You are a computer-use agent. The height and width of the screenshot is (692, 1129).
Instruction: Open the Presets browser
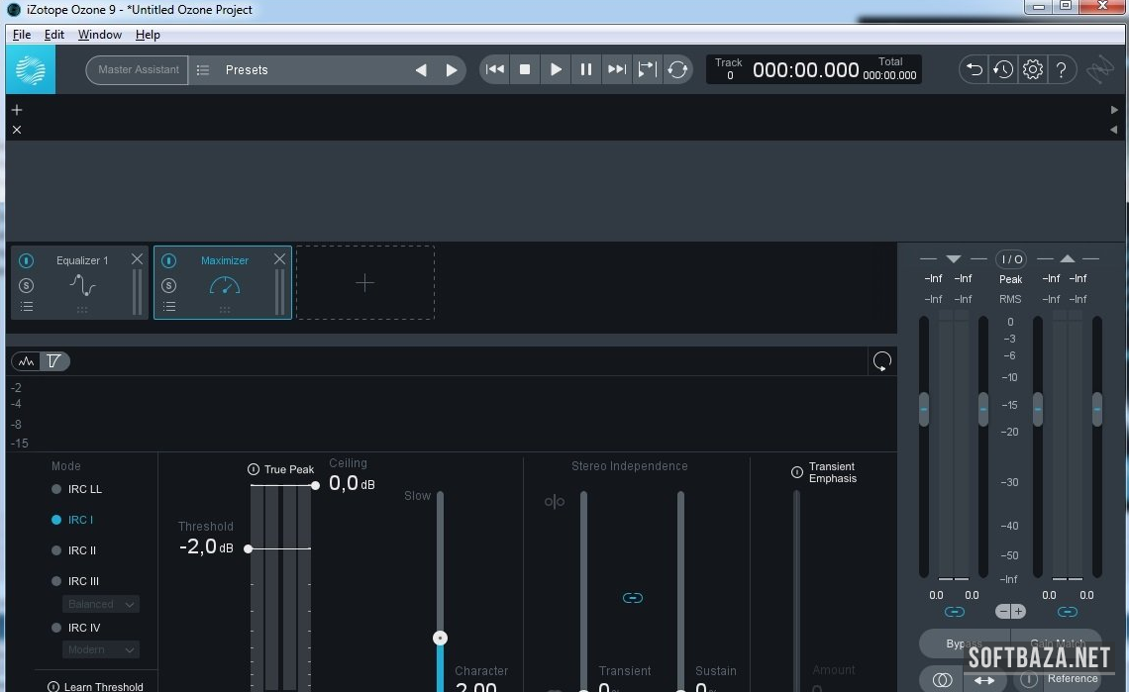(247, 70)
